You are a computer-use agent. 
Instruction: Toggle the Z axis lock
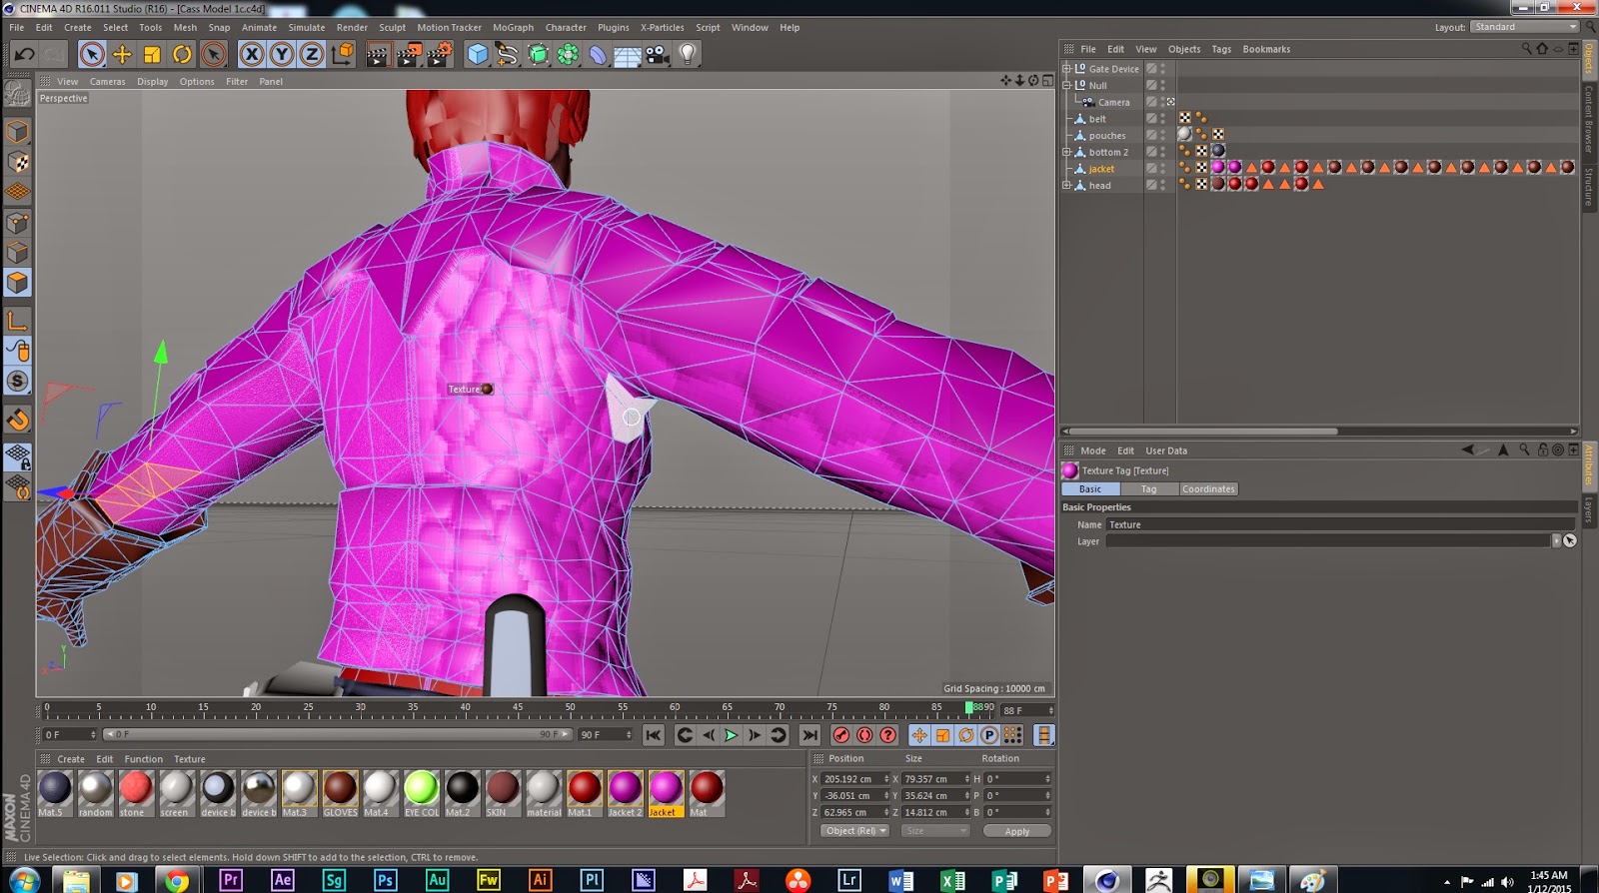pos(312,54)
